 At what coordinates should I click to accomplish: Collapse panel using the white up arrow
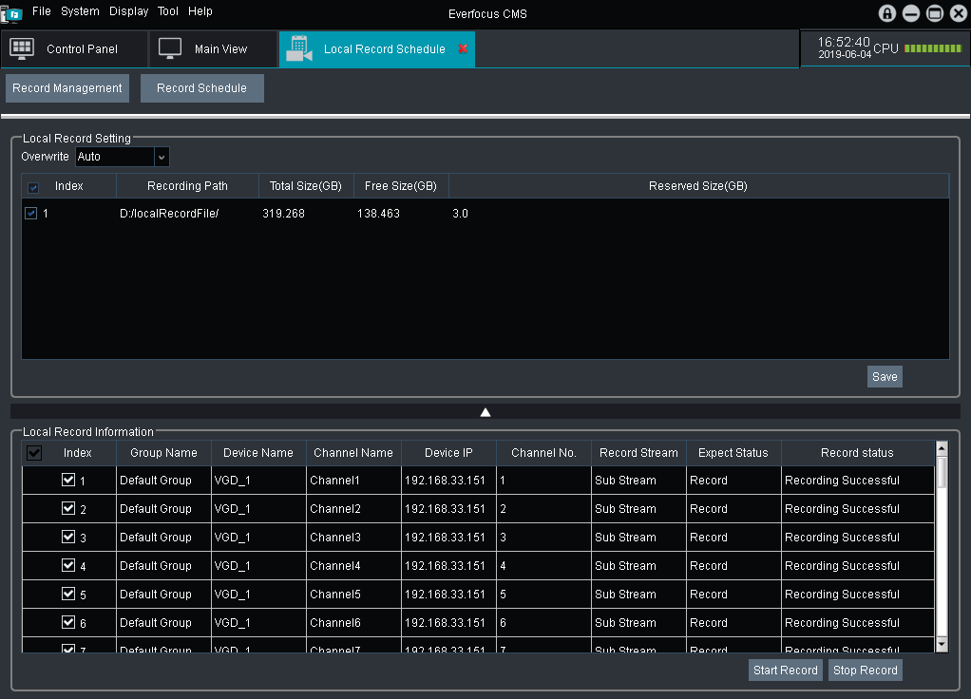click(485, 412)
